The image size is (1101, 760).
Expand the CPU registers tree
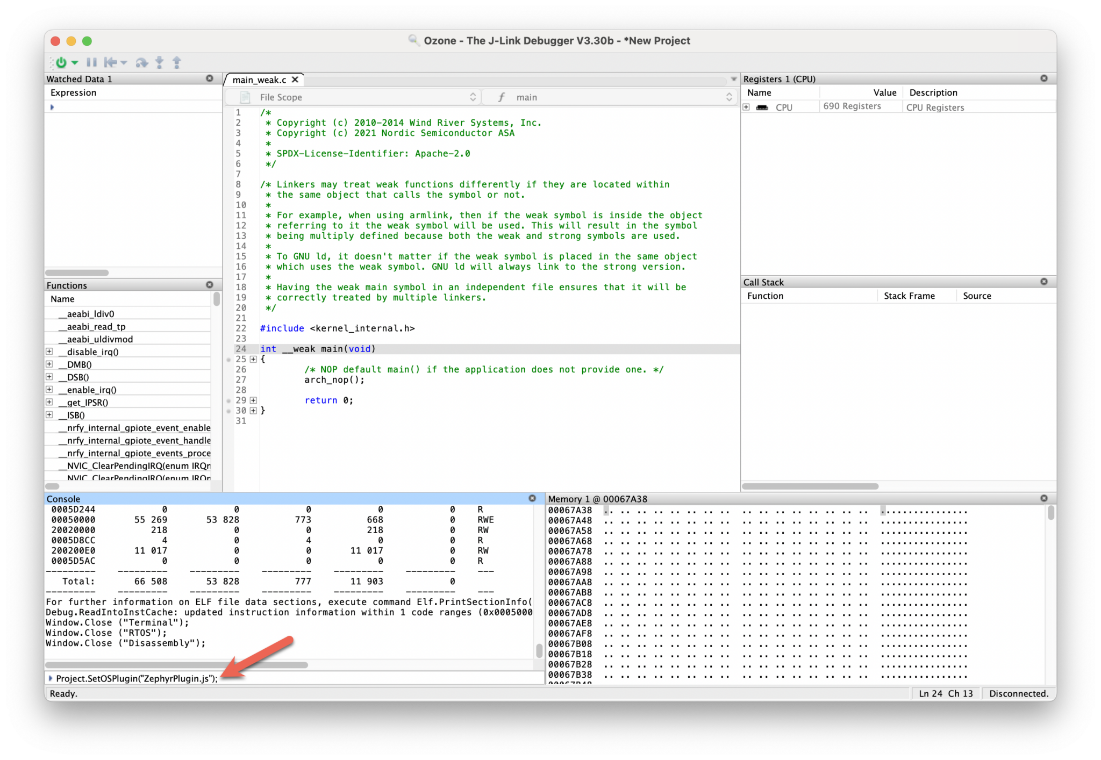747,107
